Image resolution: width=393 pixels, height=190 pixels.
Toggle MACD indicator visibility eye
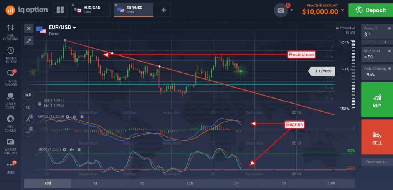(x=75, y=117)
